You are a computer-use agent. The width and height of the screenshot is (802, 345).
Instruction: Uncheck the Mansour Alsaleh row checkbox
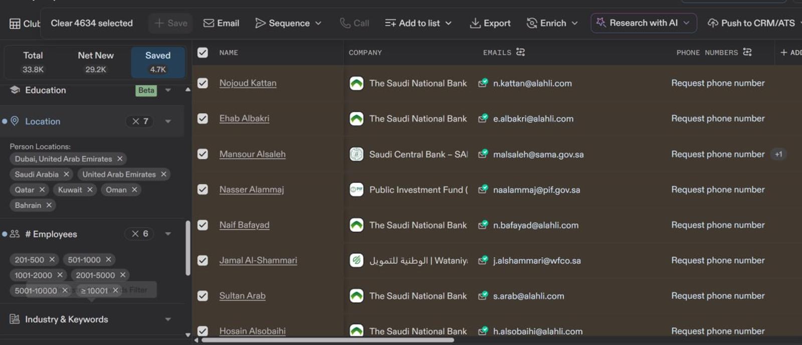click(x=203, y=154)
